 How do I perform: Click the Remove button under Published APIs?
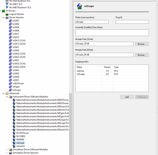point(142,97)
